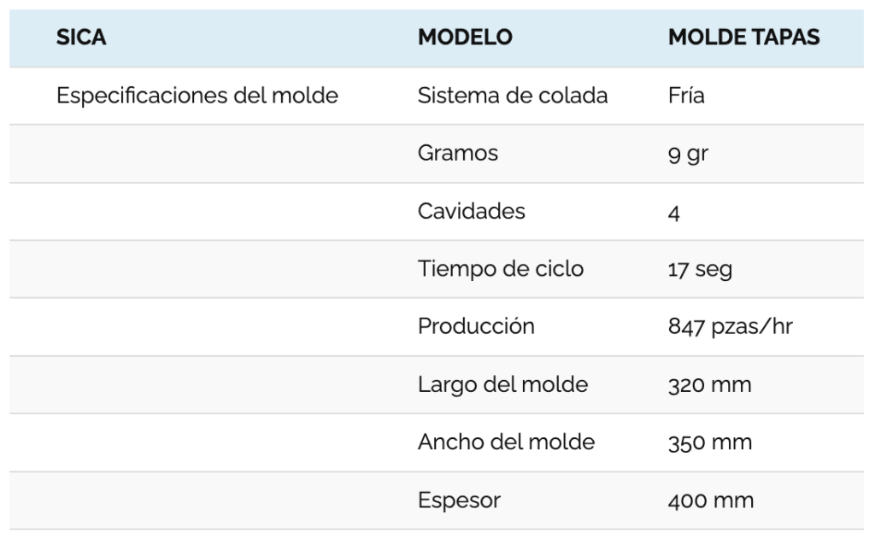Screen dimensions: 875x538
Task: Click the MOLDE TAPAS column header
Action: coord(743,38)
